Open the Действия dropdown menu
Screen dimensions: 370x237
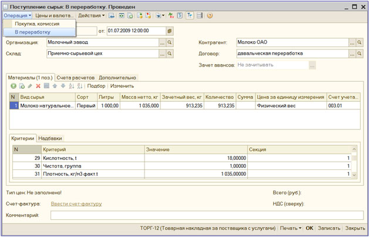(x=91, y=16)
